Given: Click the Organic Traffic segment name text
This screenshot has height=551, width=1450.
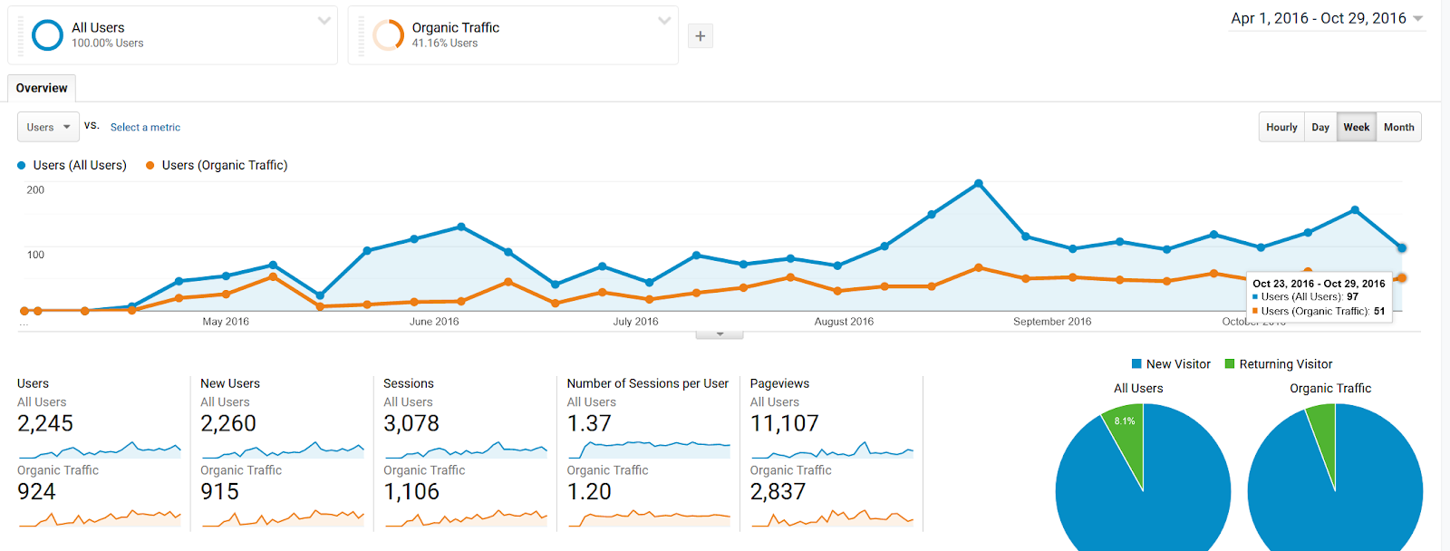Looking at the screenshot, I should pos(456,28).
